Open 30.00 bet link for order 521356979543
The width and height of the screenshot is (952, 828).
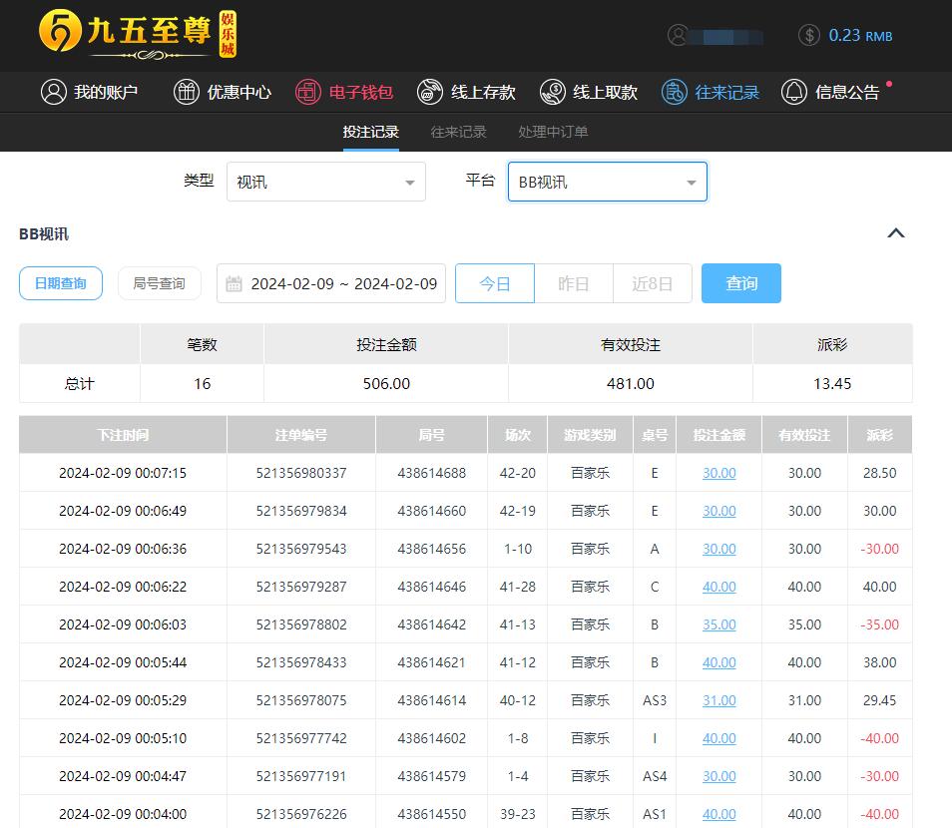[x=718, y=549]
